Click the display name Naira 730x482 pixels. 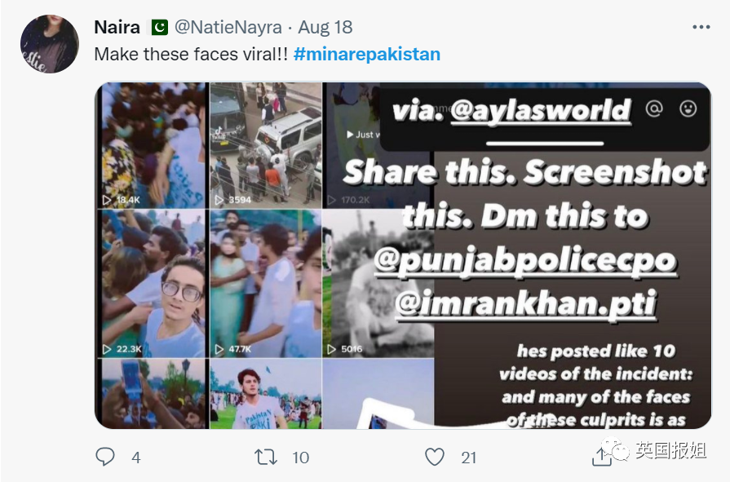click(x=117, y=27)
